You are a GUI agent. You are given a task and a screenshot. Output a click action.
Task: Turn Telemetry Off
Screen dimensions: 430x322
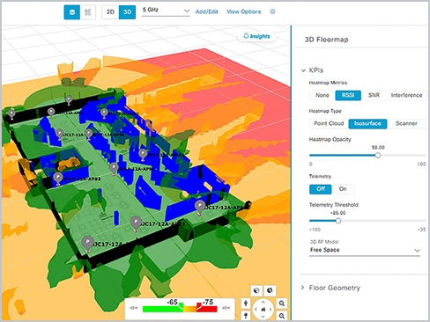[x=321, y=189]
